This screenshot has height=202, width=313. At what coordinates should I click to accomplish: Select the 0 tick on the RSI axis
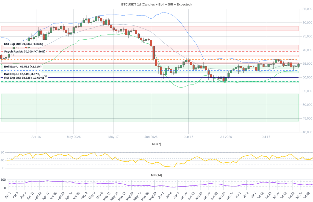tap(3, 168)
